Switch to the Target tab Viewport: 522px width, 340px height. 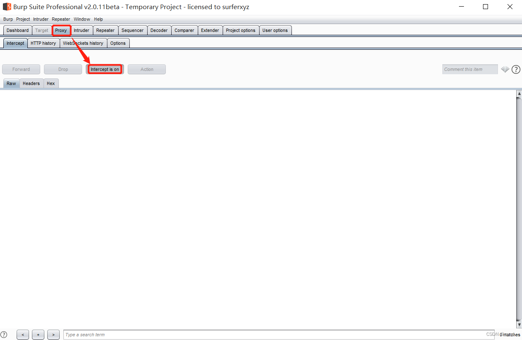click(x=42, y=30)
